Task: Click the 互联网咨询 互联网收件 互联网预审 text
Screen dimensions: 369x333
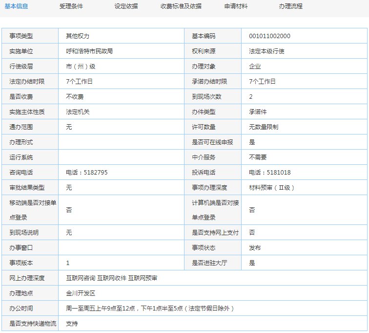Action: point(112,278)
